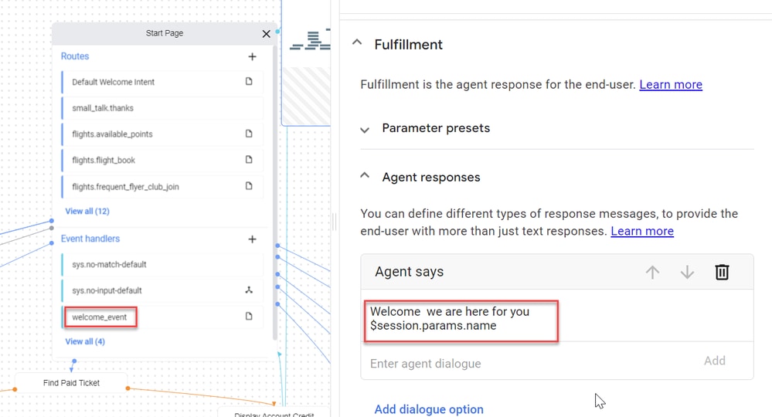Select the small_talk.thanks route
Image resolution: width=772 pixels, height=417 pixels.
tap(162, 108)
